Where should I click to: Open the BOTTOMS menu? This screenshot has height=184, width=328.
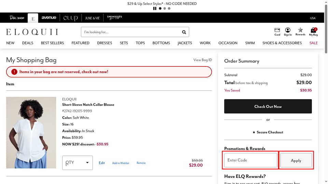(161, 43)
